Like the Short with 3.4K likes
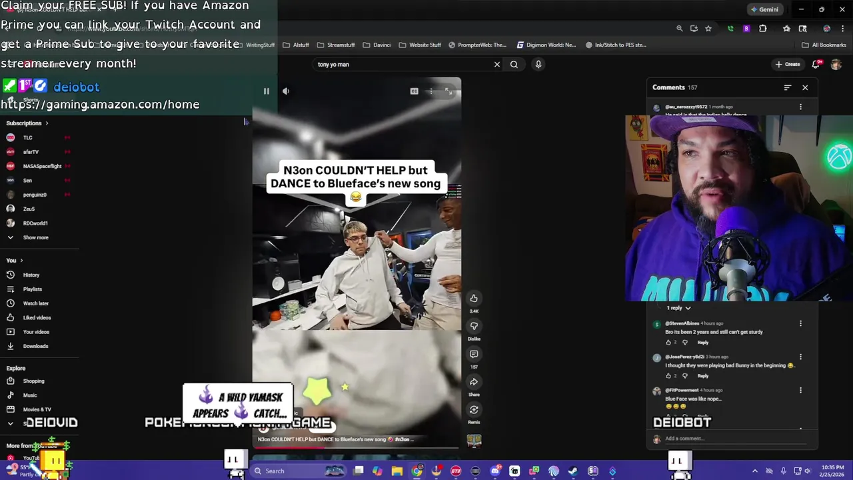The width and height of the screenshot is (853, 480). [x=474, y=298]
